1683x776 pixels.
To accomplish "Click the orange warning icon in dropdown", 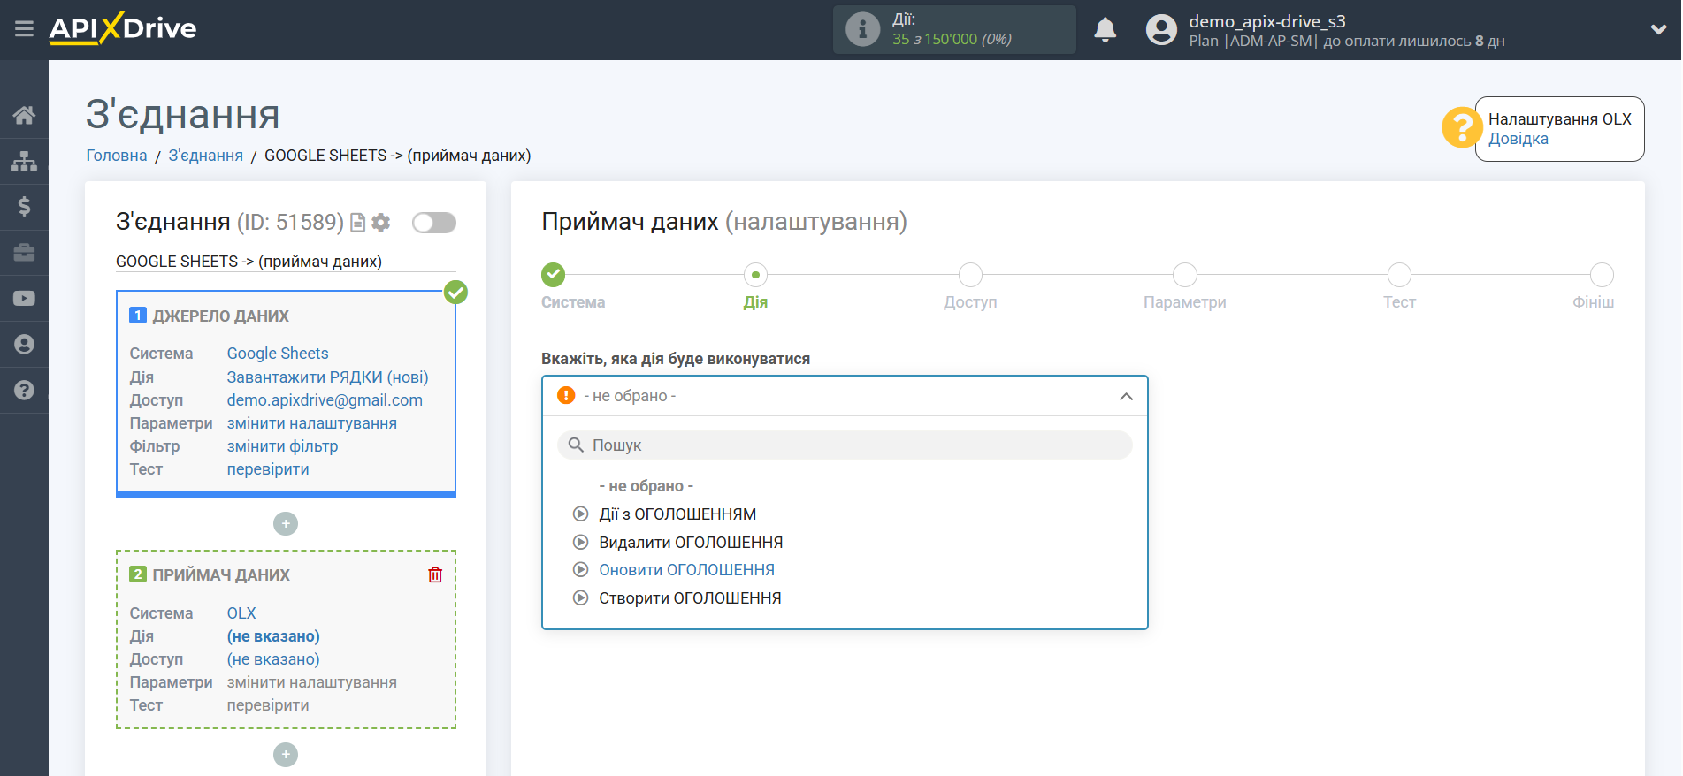I will [x=566, y=395].
